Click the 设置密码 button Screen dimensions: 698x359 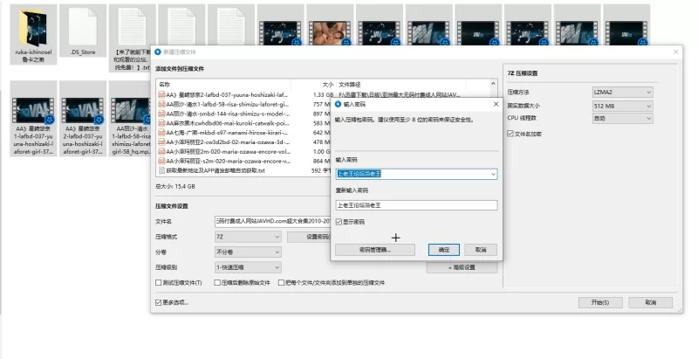(309, 237)
